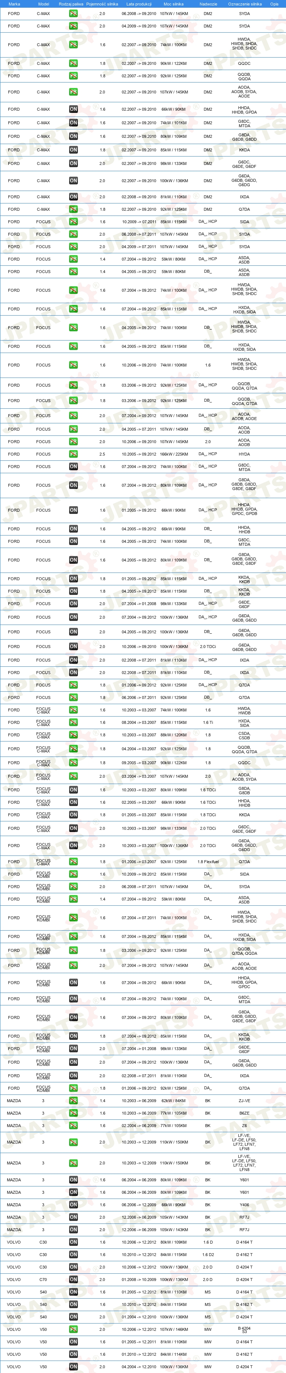Click ON icon in 74kW / 101KM row

(x=74, y=122)
